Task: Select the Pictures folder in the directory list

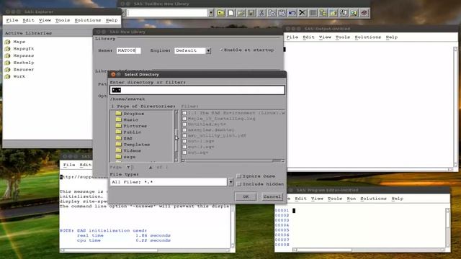Action: click(131, 126)
